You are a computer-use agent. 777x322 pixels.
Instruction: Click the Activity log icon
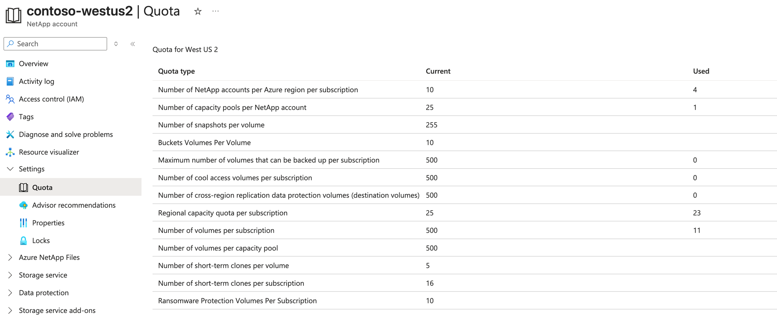coord(10,81)
